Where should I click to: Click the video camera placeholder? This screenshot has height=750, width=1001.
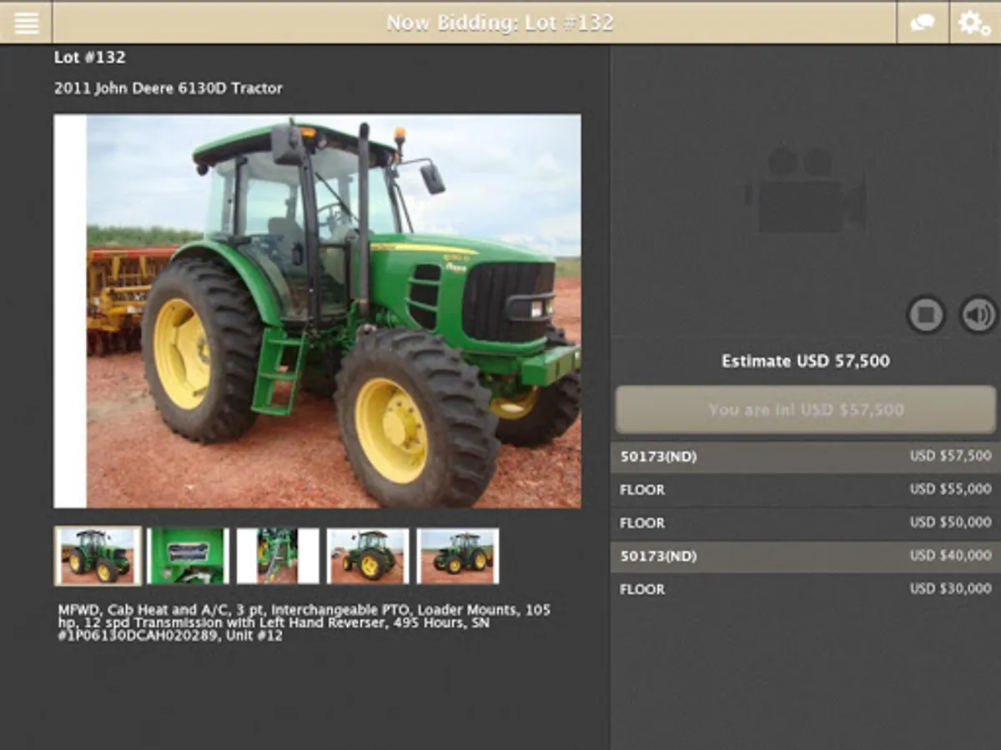coord(805,191)
